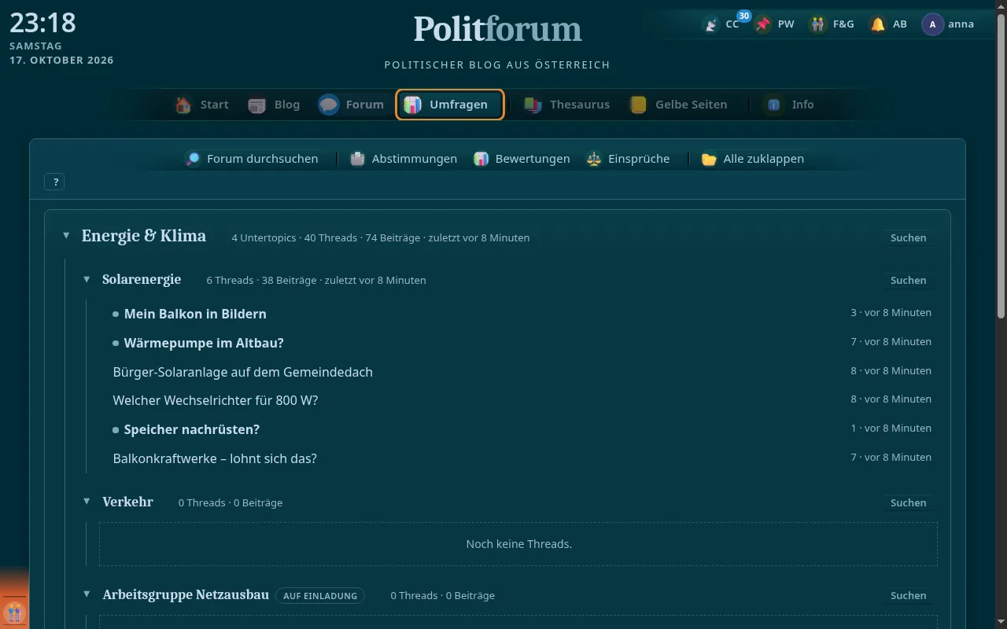The height and width of the screenshot is (629, 1007).
Task: Collapse the Arbeitsgruppe Netzausbau subtopic
Action: click(87, 594)
